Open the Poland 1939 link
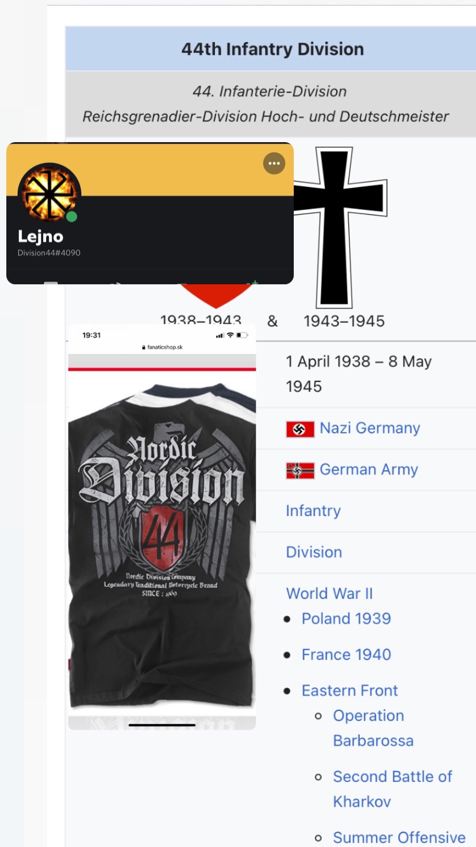 346,619
